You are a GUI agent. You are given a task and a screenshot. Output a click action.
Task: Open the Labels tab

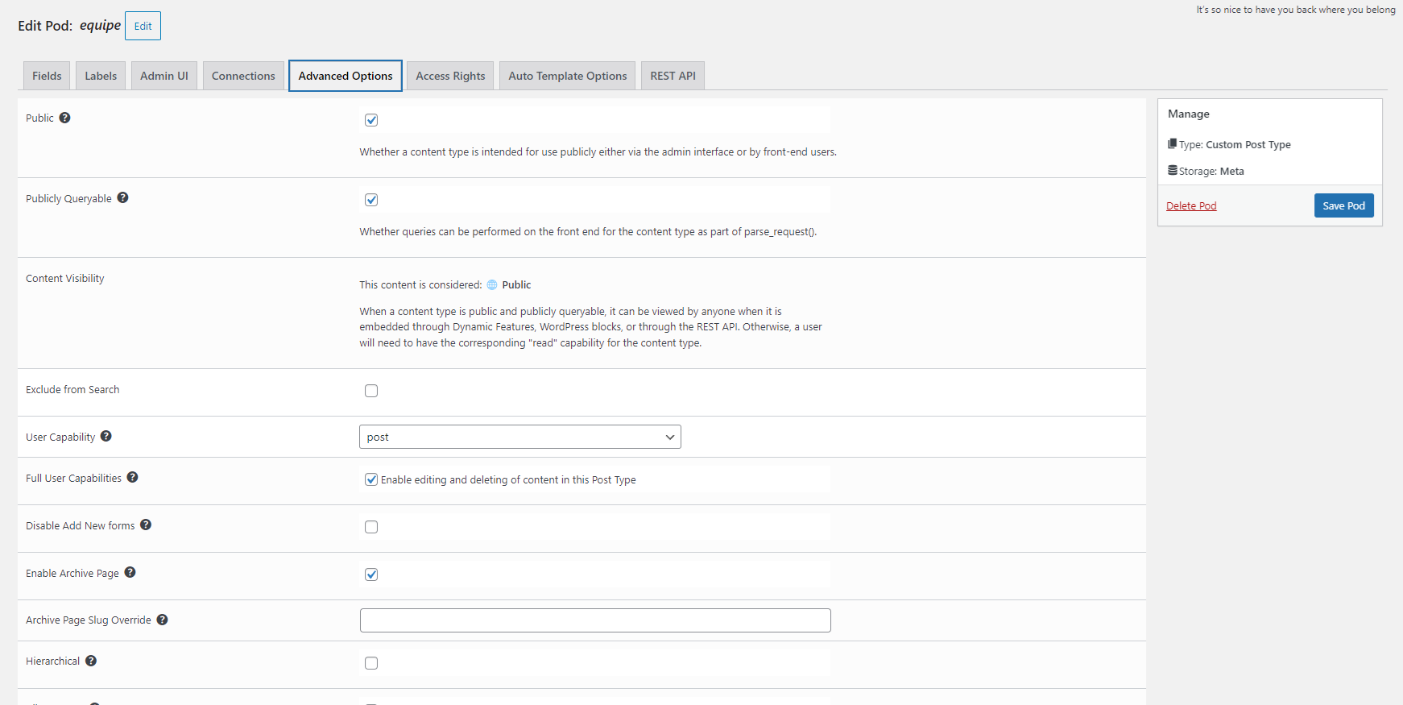pos(101,76)
